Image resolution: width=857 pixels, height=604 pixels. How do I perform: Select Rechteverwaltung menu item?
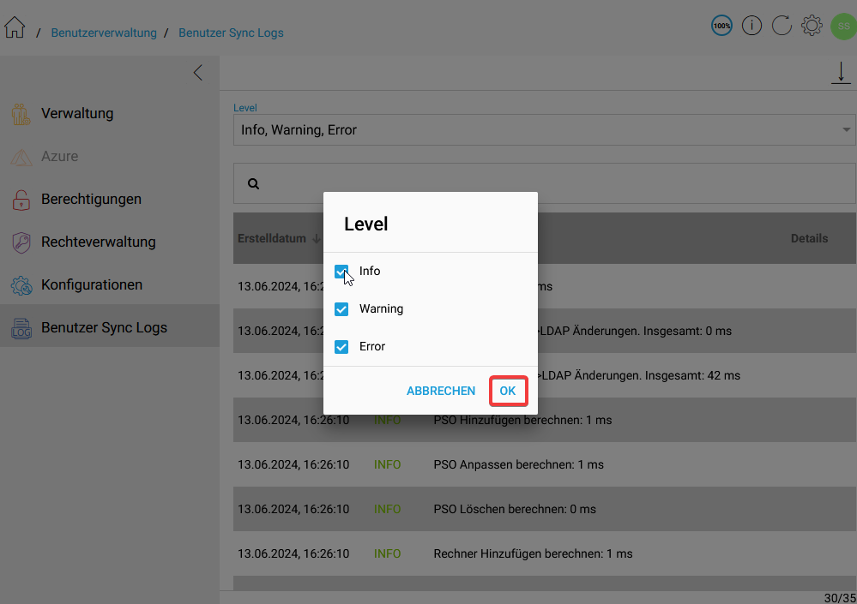tap(98, 242)
